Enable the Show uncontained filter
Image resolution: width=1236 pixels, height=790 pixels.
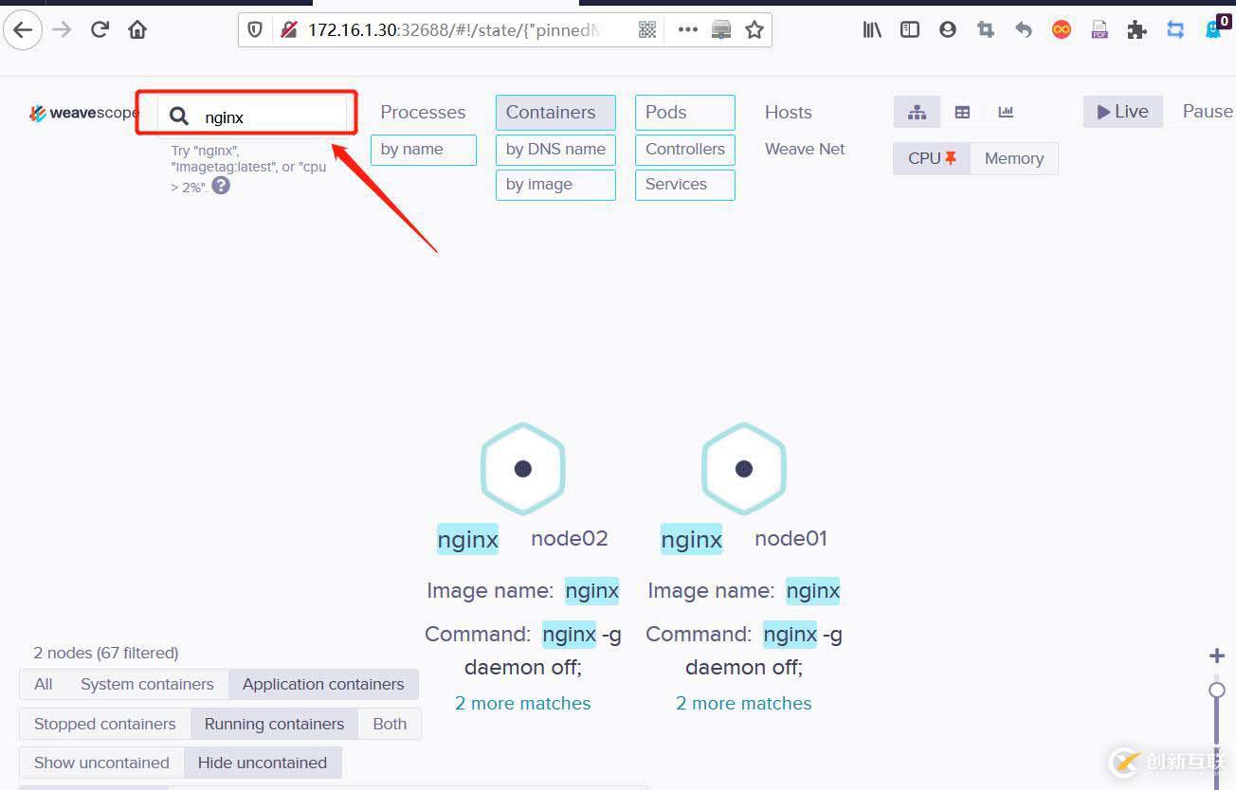[x=101, y=763]
